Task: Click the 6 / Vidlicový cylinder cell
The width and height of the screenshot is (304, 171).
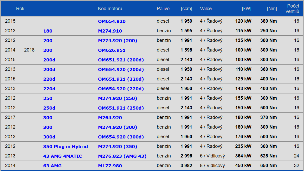Action: click(x=212, y=156)
